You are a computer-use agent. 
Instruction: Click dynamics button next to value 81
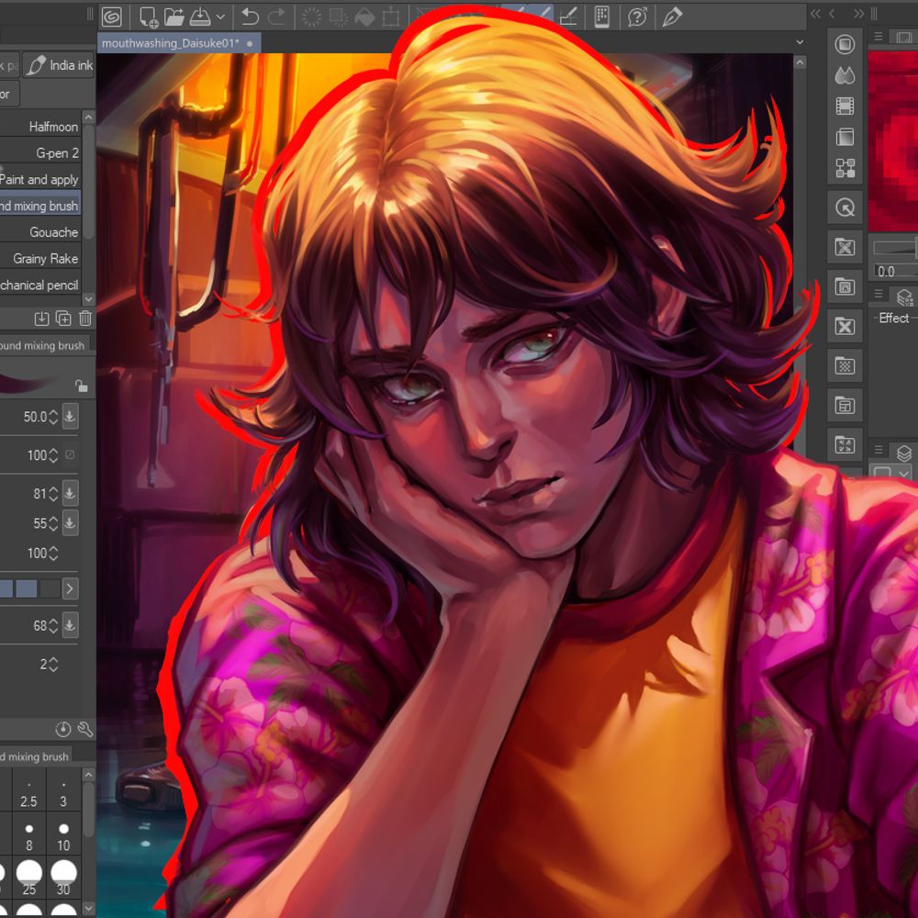[x=70, y=493]
